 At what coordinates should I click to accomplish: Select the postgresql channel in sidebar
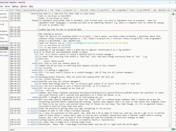point(4,45)
